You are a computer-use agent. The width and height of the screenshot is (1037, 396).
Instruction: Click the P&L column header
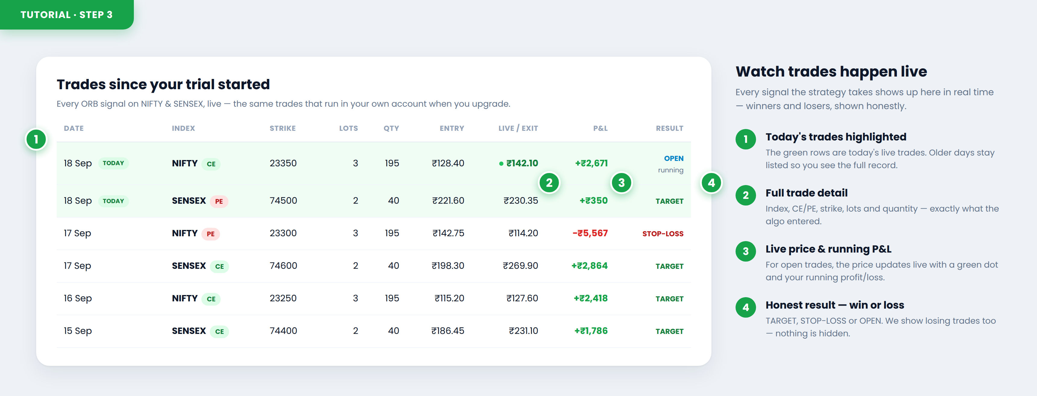pyautogui.click(x=600, y=128)
